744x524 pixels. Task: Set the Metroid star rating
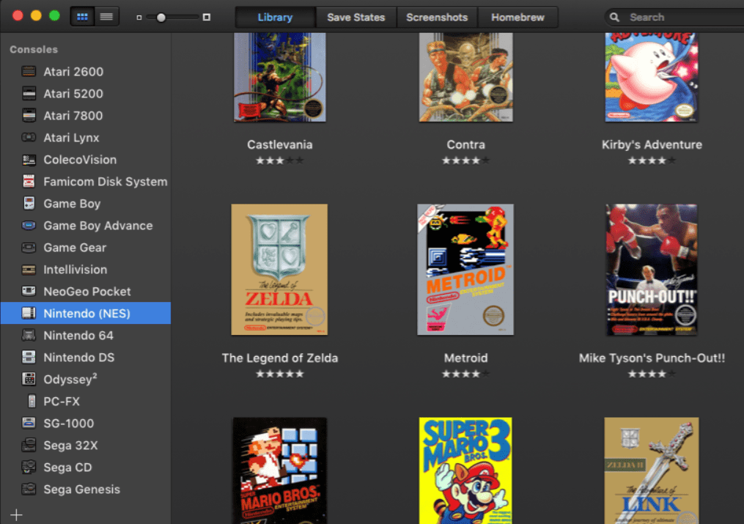[466, 374]
